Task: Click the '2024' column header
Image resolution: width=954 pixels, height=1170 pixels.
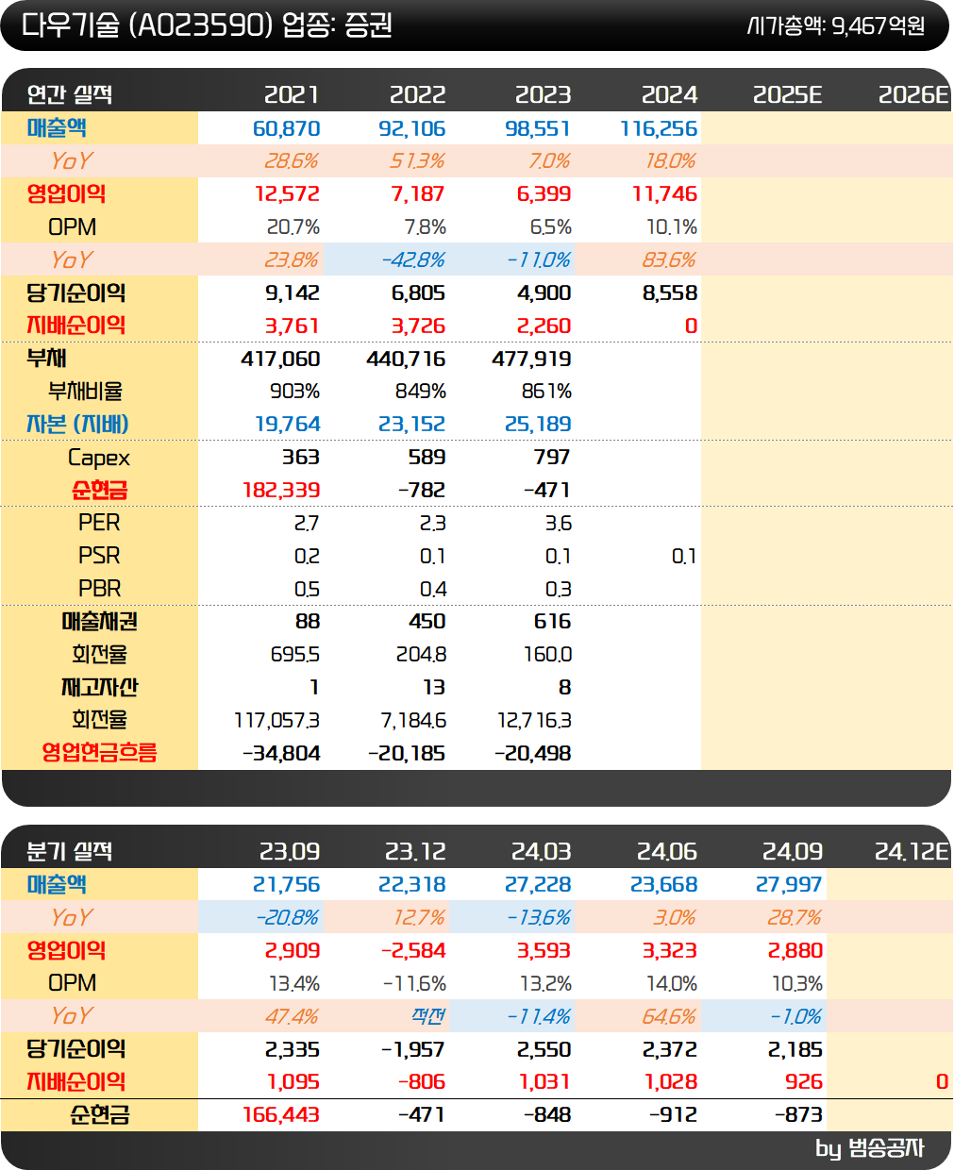Action: [x=669, y=94]
